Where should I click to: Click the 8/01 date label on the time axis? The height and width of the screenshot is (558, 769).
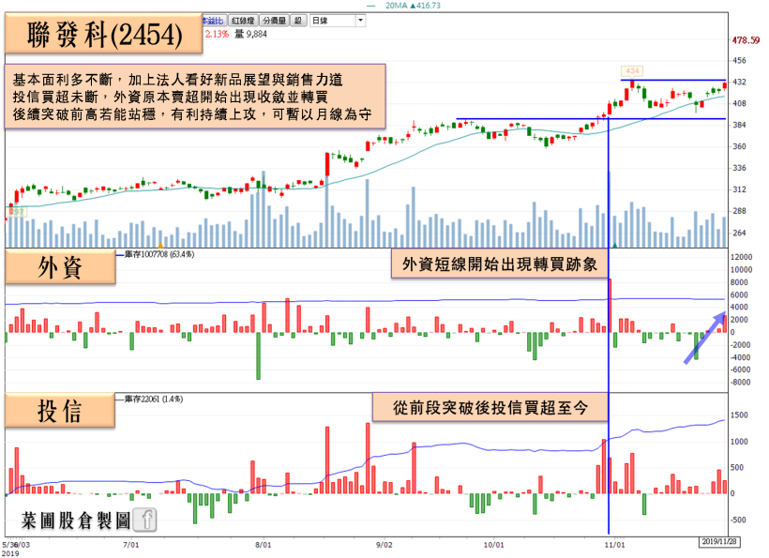264,545
